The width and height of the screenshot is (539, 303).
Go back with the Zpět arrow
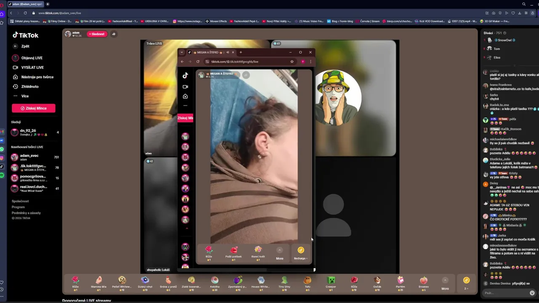click(15, 46)
